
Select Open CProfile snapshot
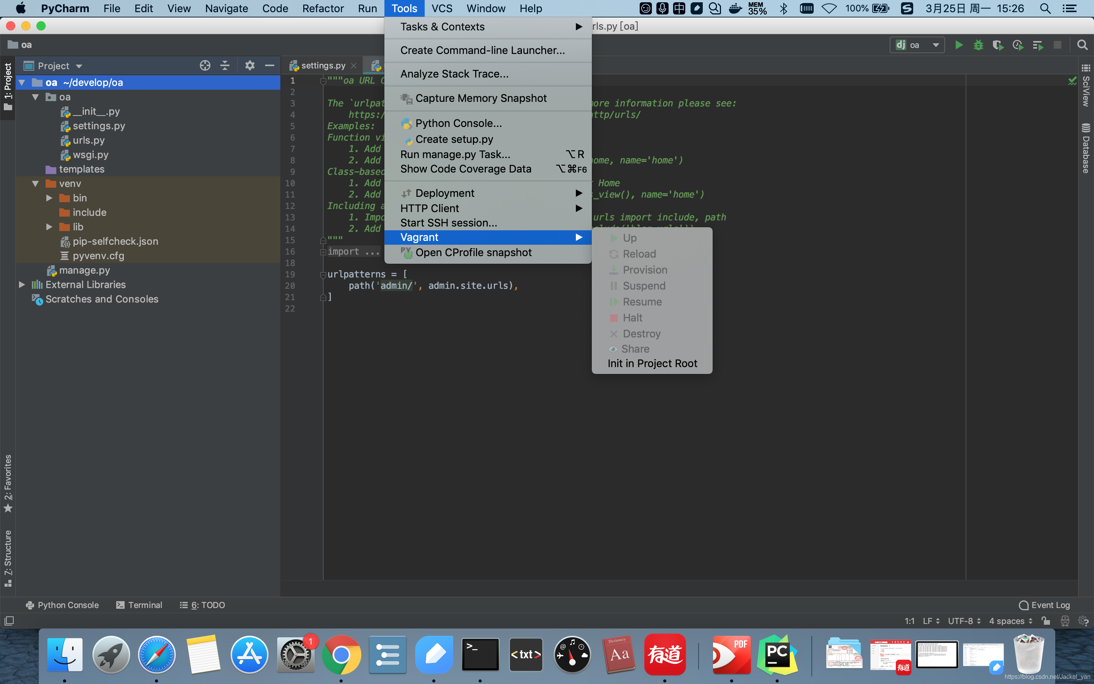[x=488, y=252]
